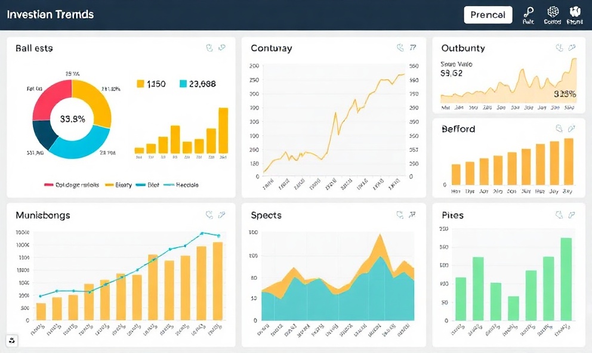Click the Prencal button in header

pos(488,15)
